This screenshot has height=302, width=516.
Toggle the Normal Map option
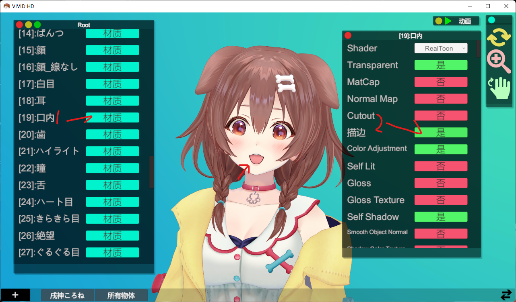(x=441, y=99)
